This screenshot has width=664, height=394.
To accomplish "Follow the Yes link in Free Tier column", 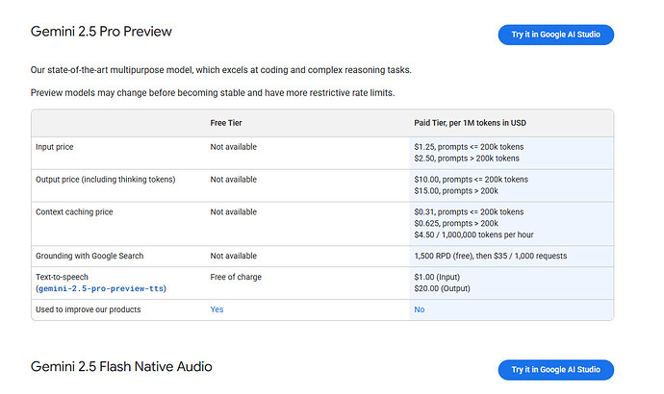I will click(x=217, y=309).
